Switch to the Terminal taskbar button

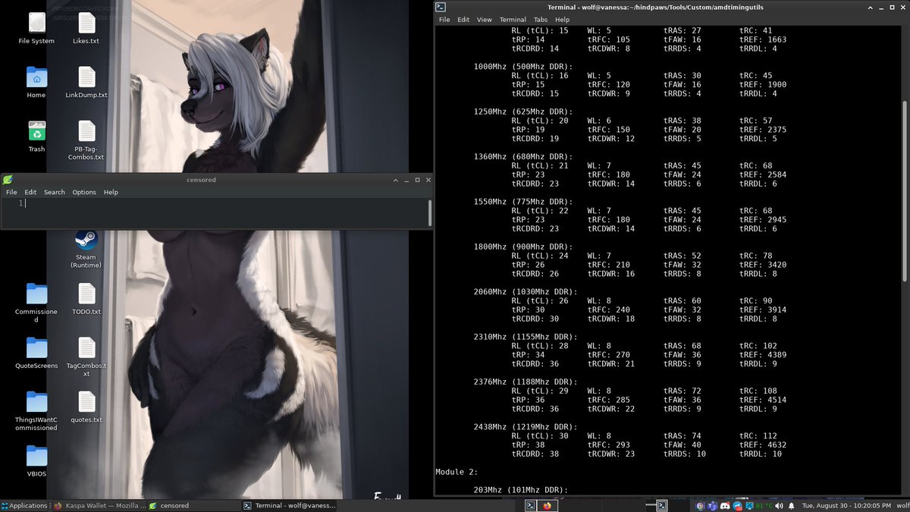[288, 505]
